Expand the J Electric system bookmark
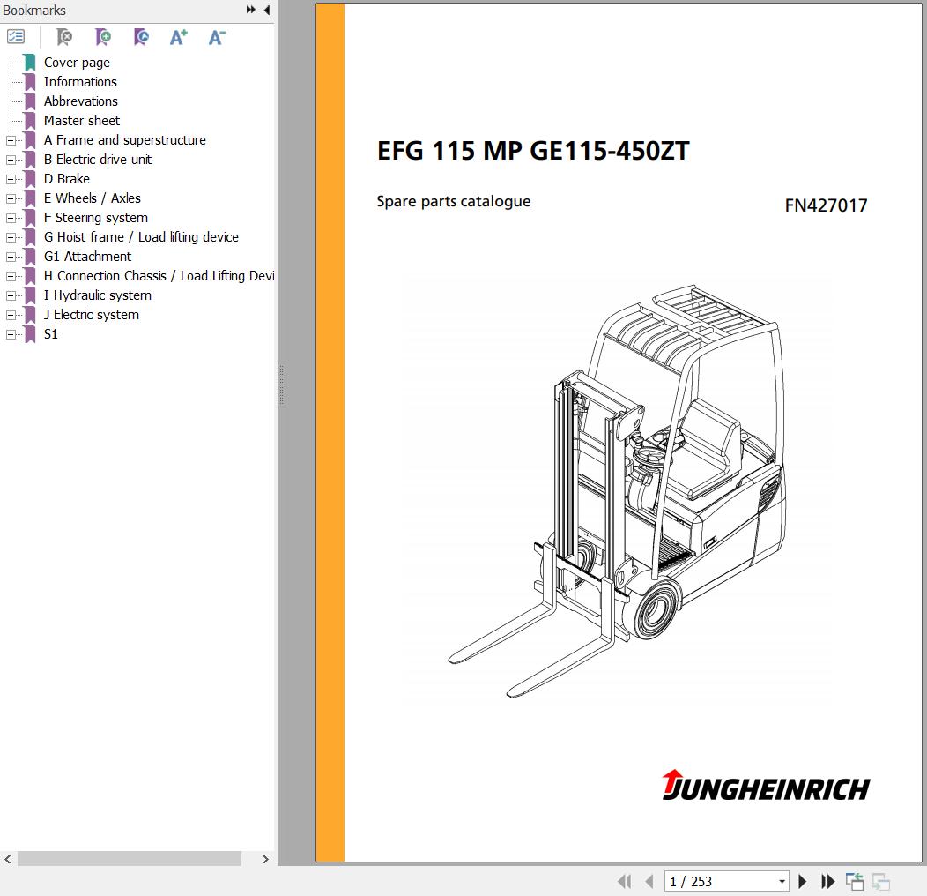Screen dimensions: 927x896 11,315
